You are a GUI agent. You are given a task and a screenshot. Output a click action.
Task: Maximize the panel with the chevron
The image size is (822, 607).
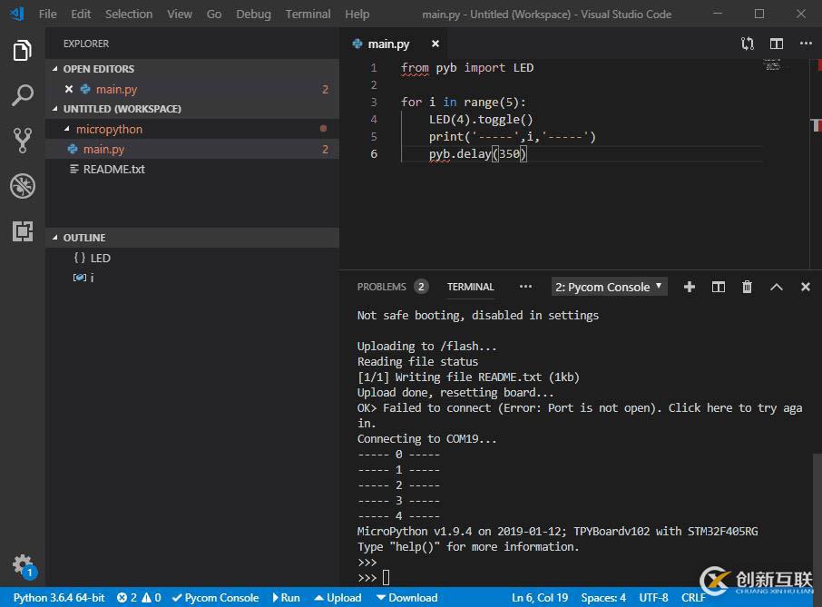[776, 286]
